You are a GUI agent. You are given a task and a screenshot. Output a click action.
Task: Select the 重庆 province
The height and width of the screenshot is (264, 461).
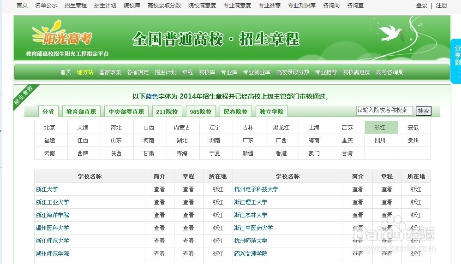point(347,141)
